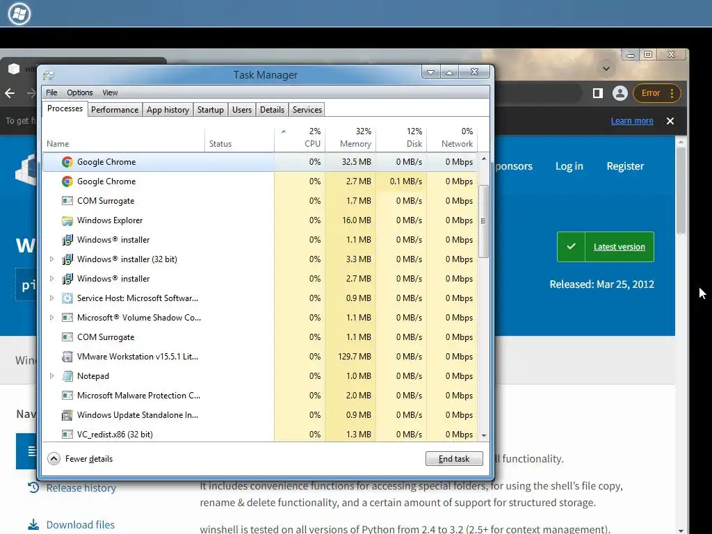Screen dimensions: 712x534
Task: Open Chrome's side panel icon
Action: pyautogui.click(x=597, y=93)
